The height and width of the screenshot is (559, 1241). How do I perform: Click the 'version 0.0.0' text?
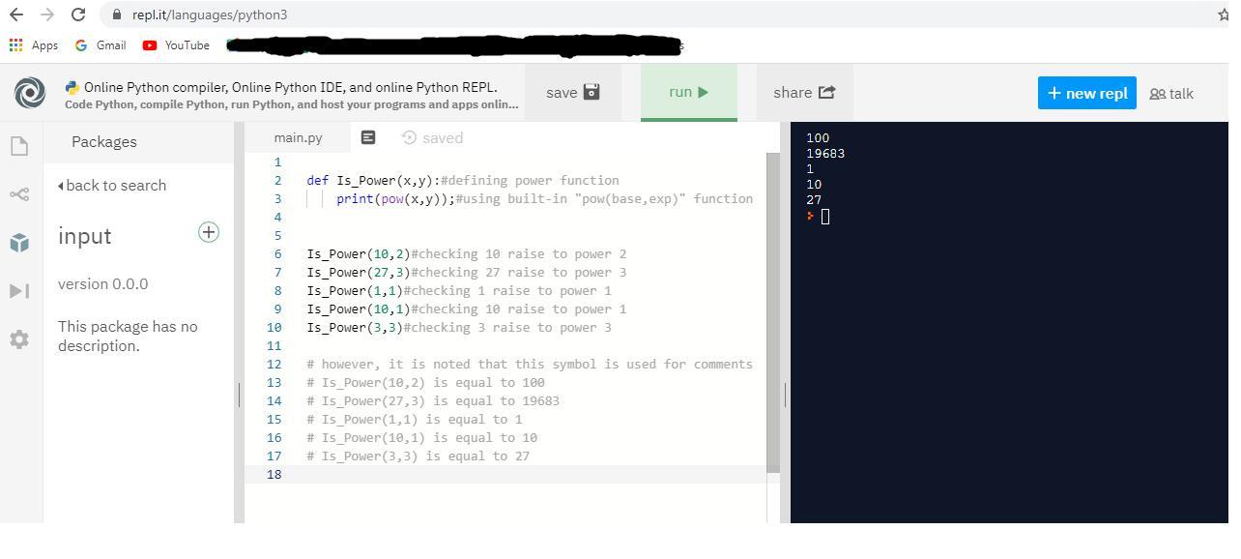coord(103,284)
